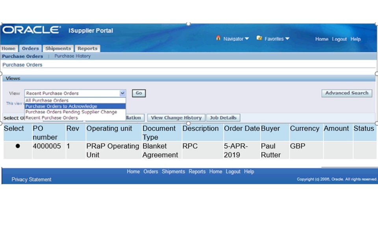Open Advanced Search

pyautogui.click(x=346, y=93)
